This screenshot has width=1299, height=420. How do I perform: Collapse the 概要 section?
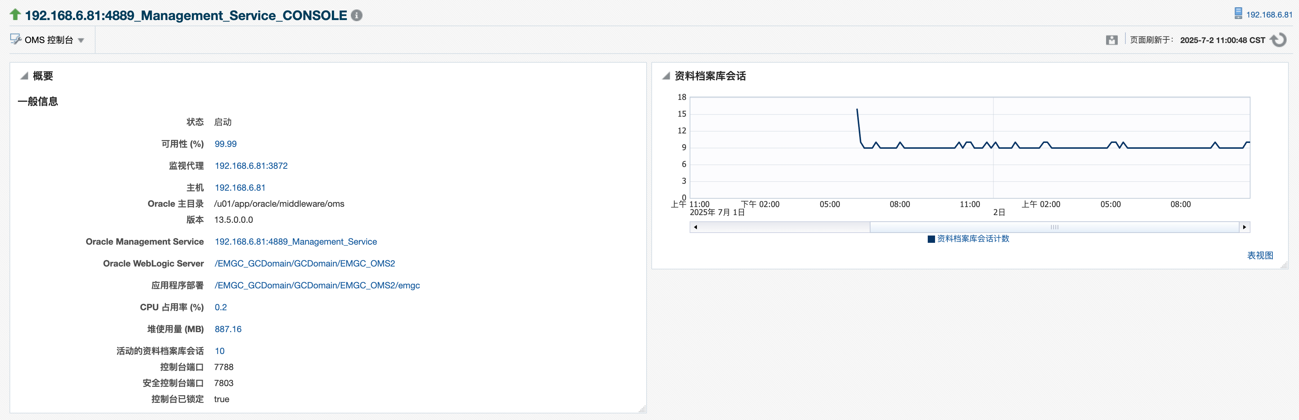pos(23,75)
